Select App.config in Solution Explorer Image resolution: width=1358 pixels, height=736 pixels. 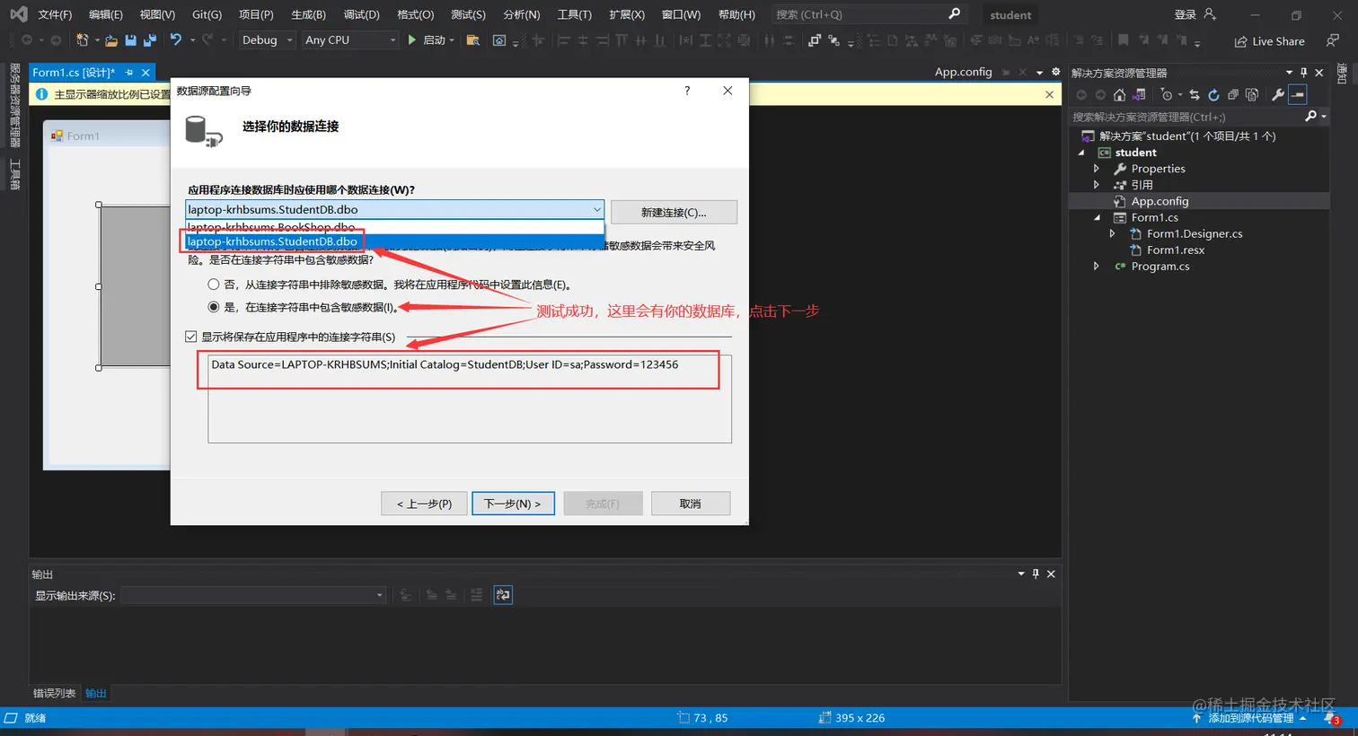(x=1160, y=201)
